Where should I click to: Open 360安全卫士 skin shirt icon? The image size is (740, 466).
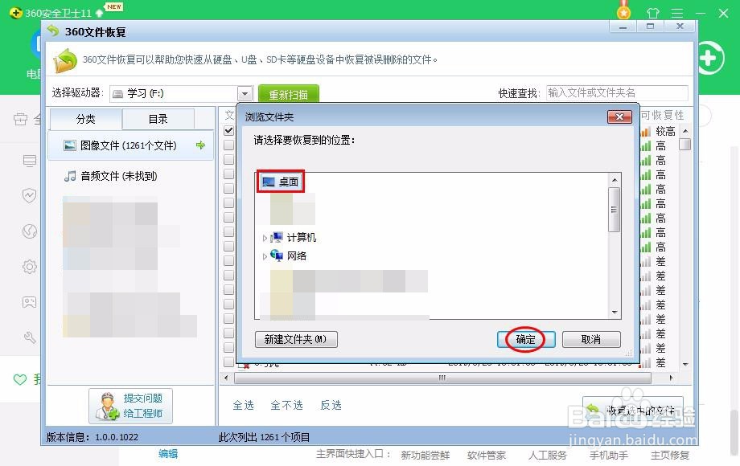[x=653, y=13]
